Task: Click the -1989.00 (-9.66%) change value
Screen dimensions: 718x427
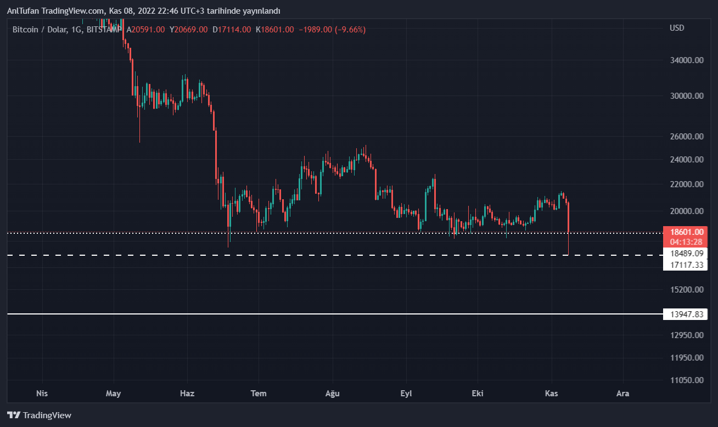Action: coord(332,30)
